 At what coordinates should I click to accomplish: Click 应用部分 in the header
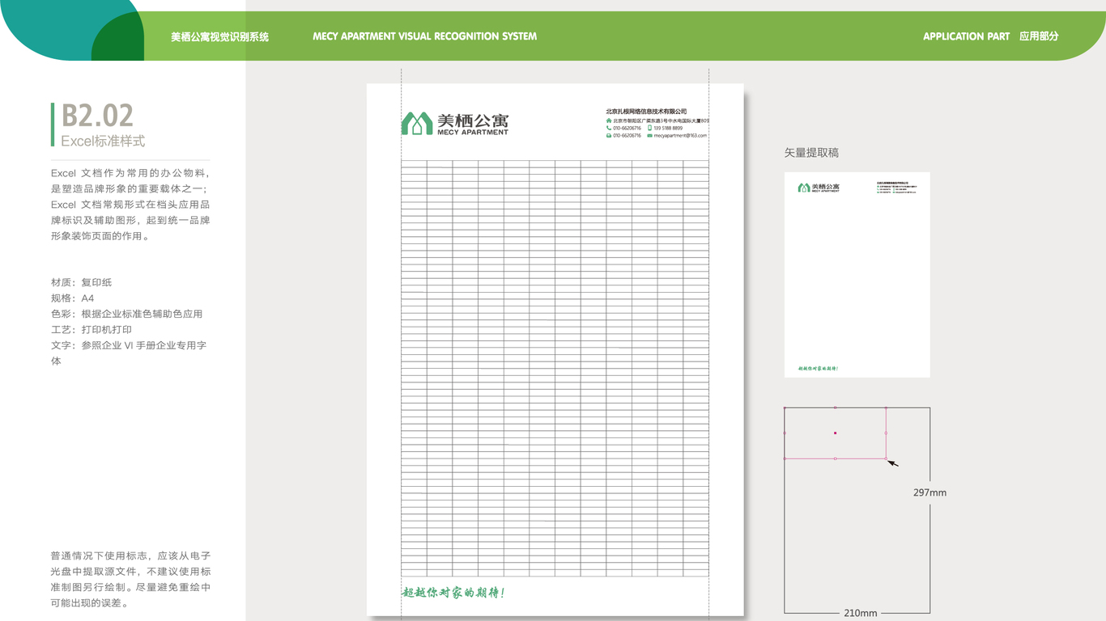[1039, 36]
